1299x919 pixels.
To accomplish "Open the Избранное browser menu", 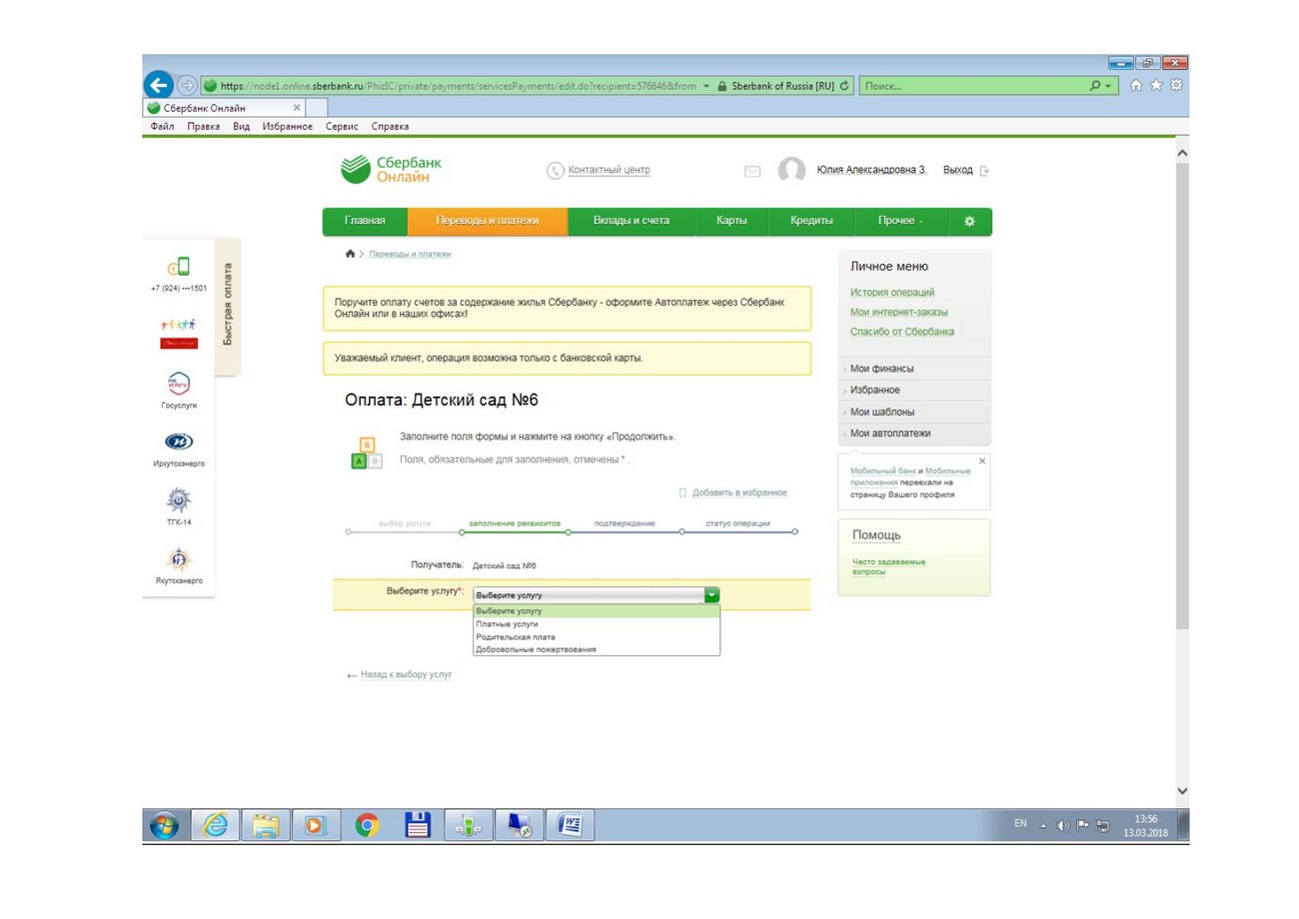I will 288,127.
